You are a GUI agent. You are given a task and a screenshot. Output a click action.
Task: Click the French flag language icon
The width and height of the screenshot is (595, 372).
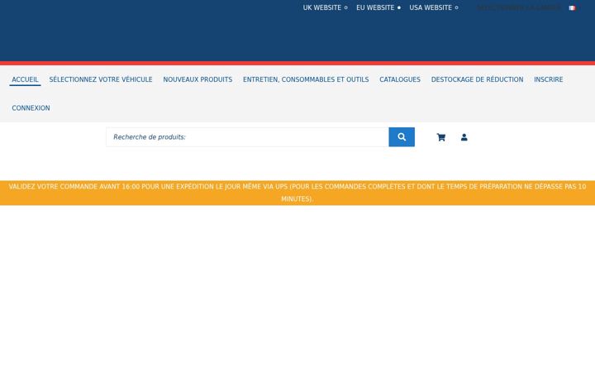click(x=572, y=7)
